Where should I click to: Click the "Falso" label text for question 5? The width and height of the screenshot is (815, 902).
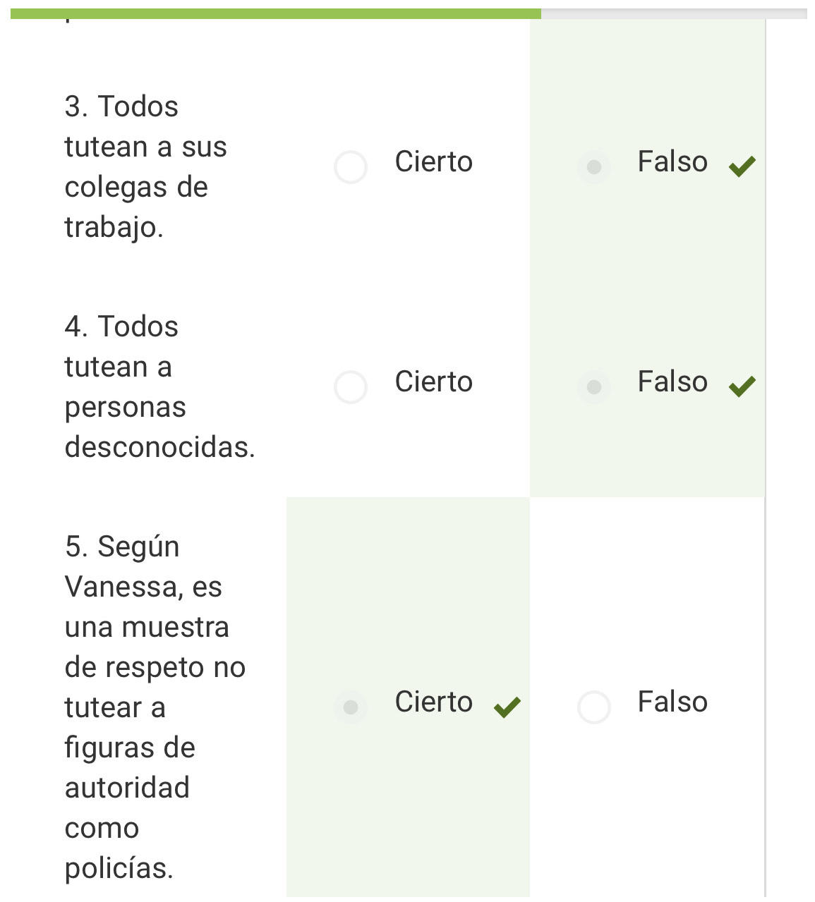(672, 702)
